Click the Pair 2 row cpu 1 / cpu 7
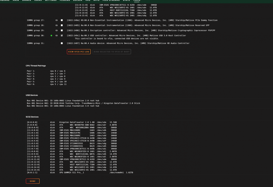This screenshot has width=273, height=187. (46, 73)
